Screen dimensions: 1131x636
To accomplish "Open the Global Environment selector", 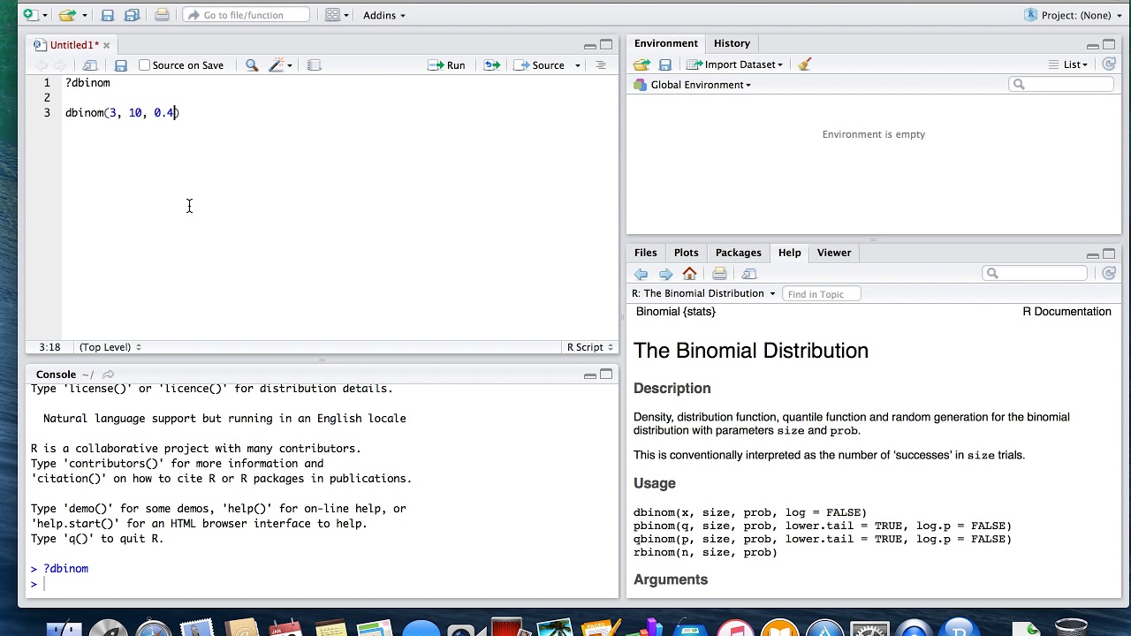I will [x=693, y=85].
